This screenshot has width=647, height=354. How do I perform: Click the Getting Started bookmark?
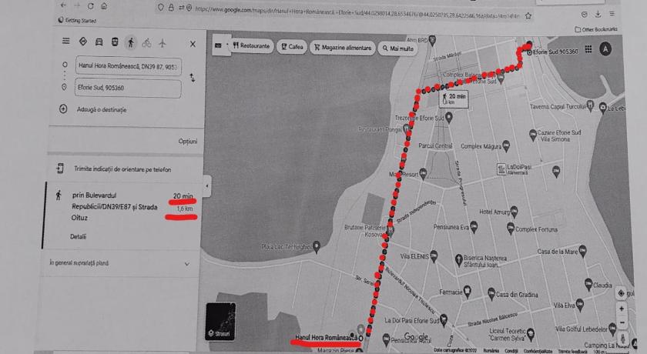[x=77, y=20]
